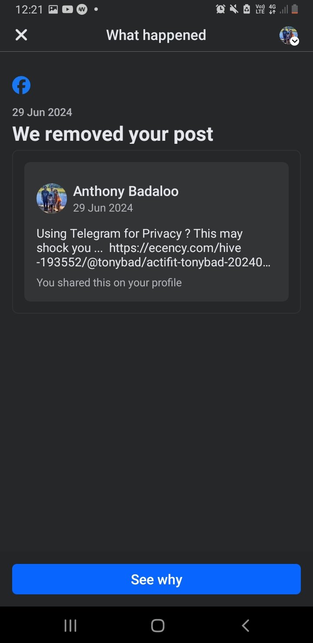
Task: Tap the alarm icon in status bar
Action: (220, 9)
